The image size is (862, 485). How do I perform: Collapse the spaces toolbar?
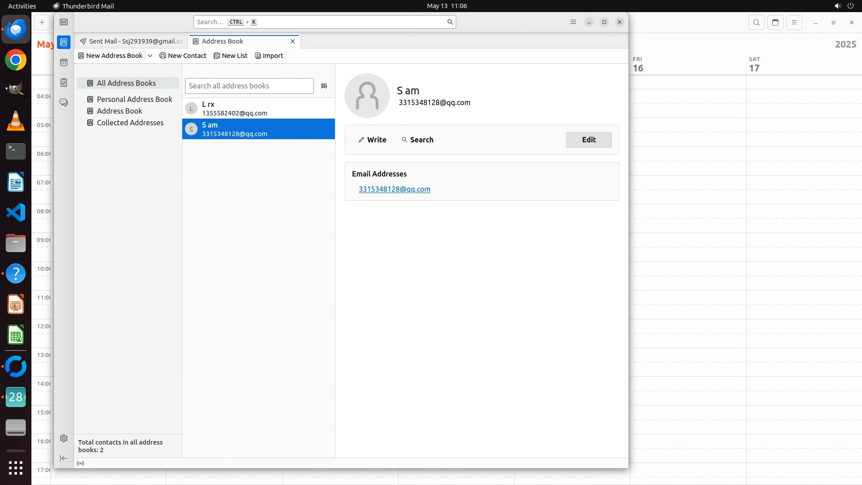64,458
